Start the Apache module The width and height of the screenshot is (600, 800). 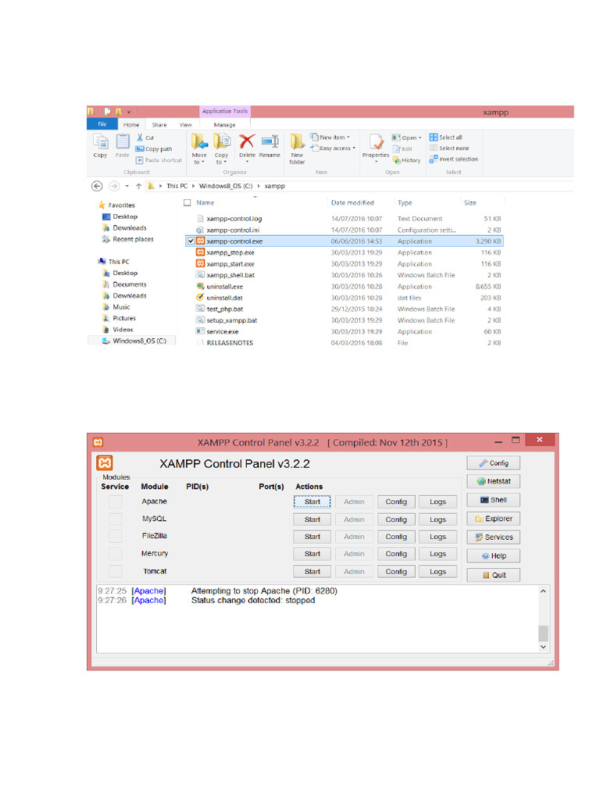312,502
